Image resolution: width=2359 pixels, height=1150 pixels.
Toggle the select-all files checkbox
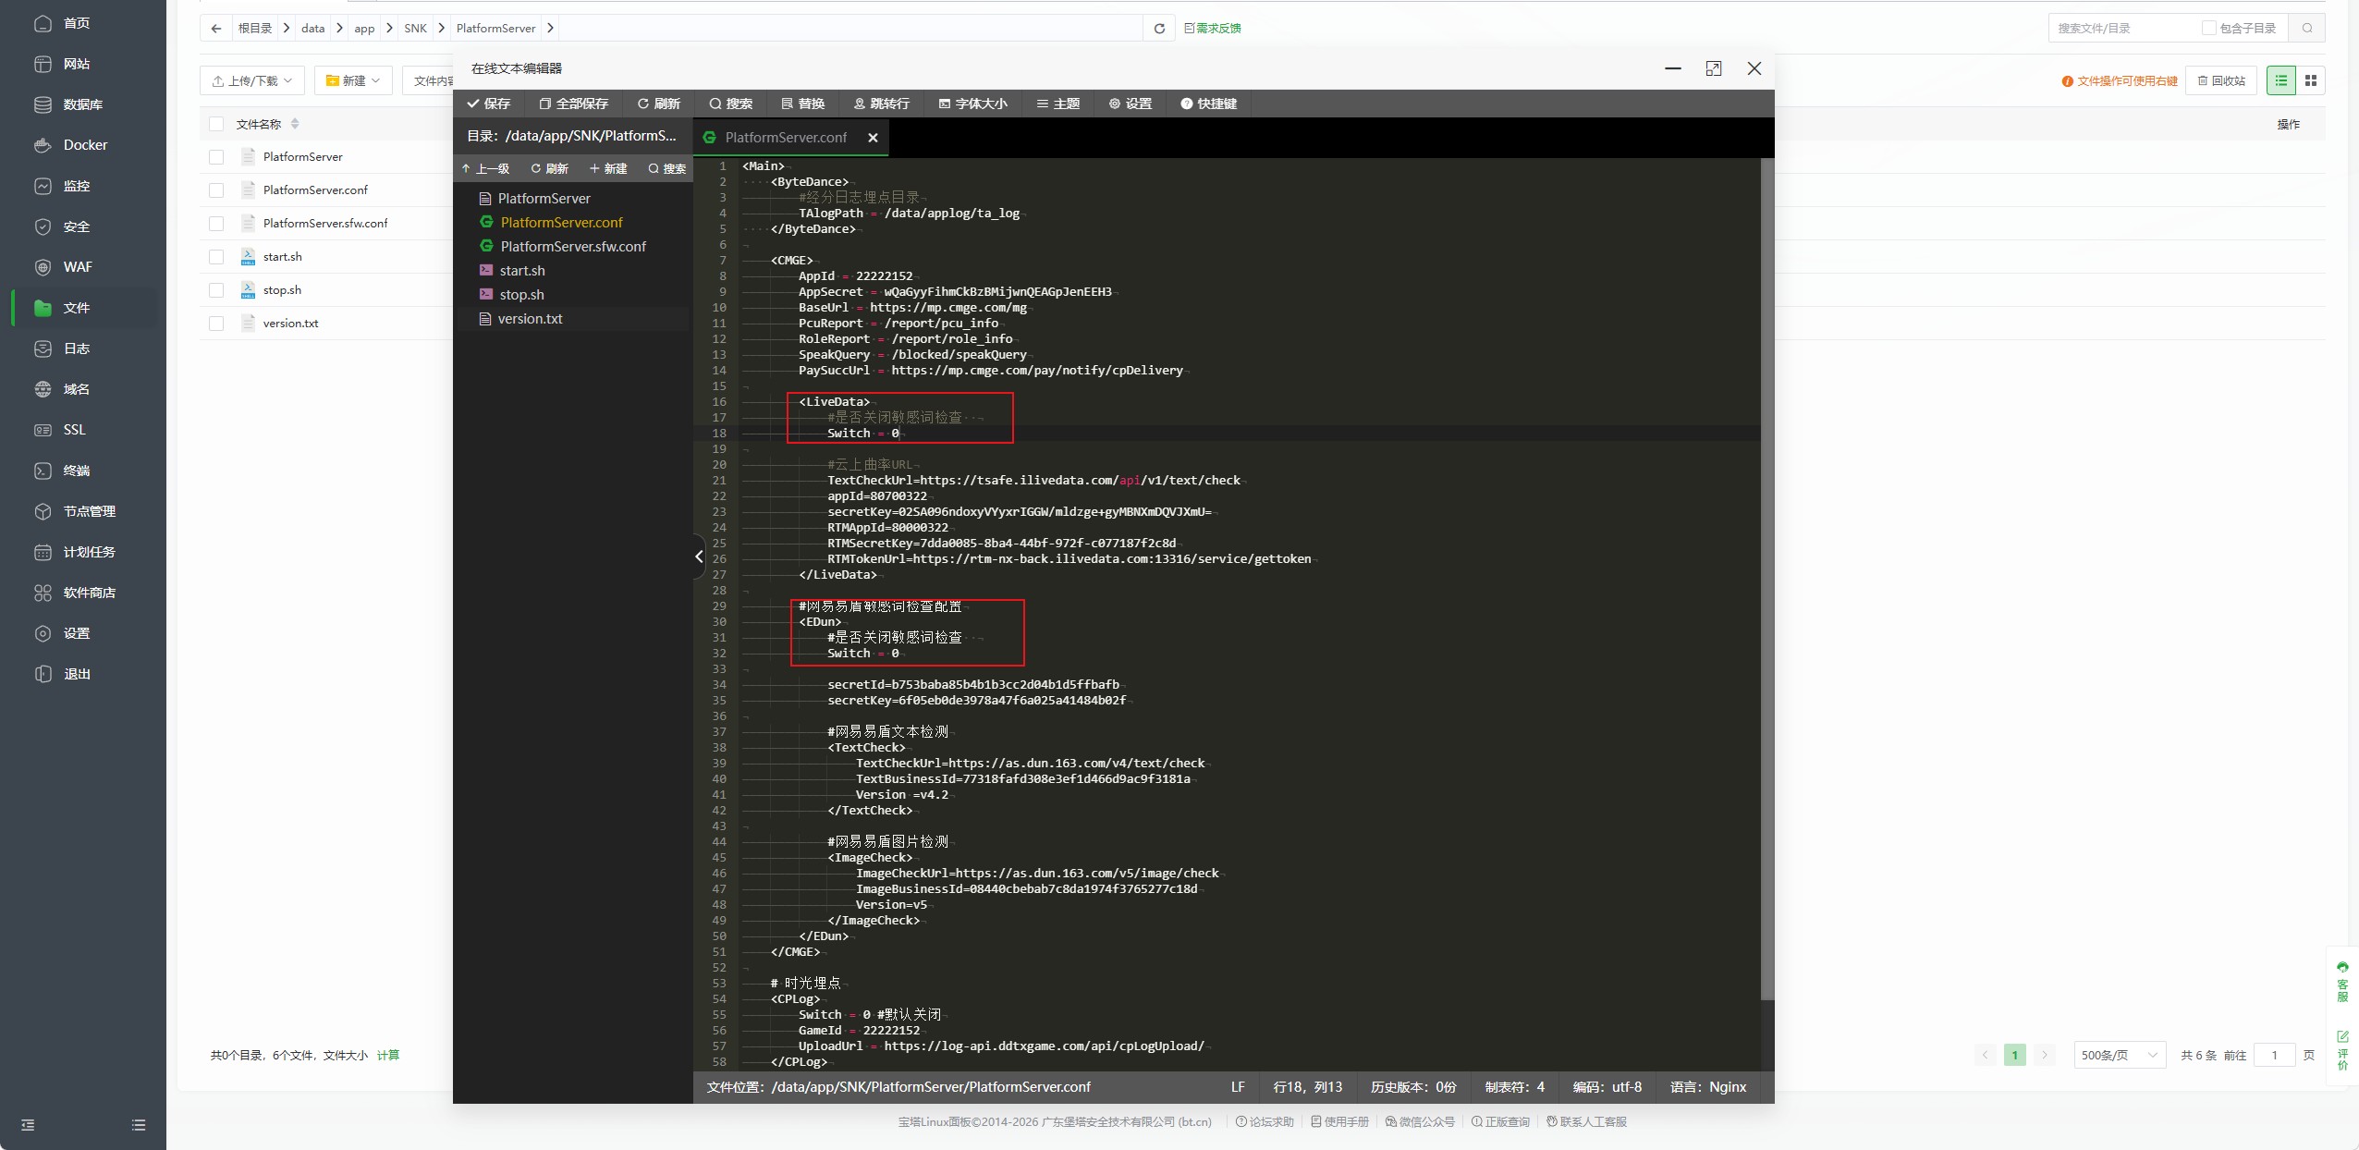[x=216, y=124]
